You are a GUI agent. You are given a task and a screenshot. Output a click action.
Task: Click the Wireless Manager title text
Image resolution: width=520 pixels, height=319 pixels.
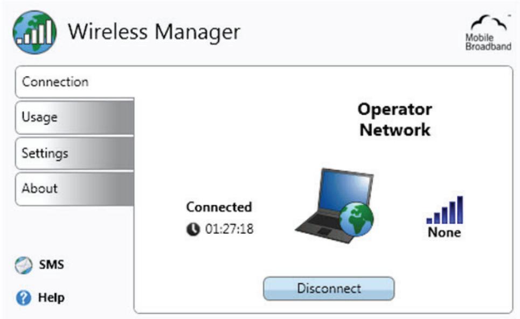154,32
